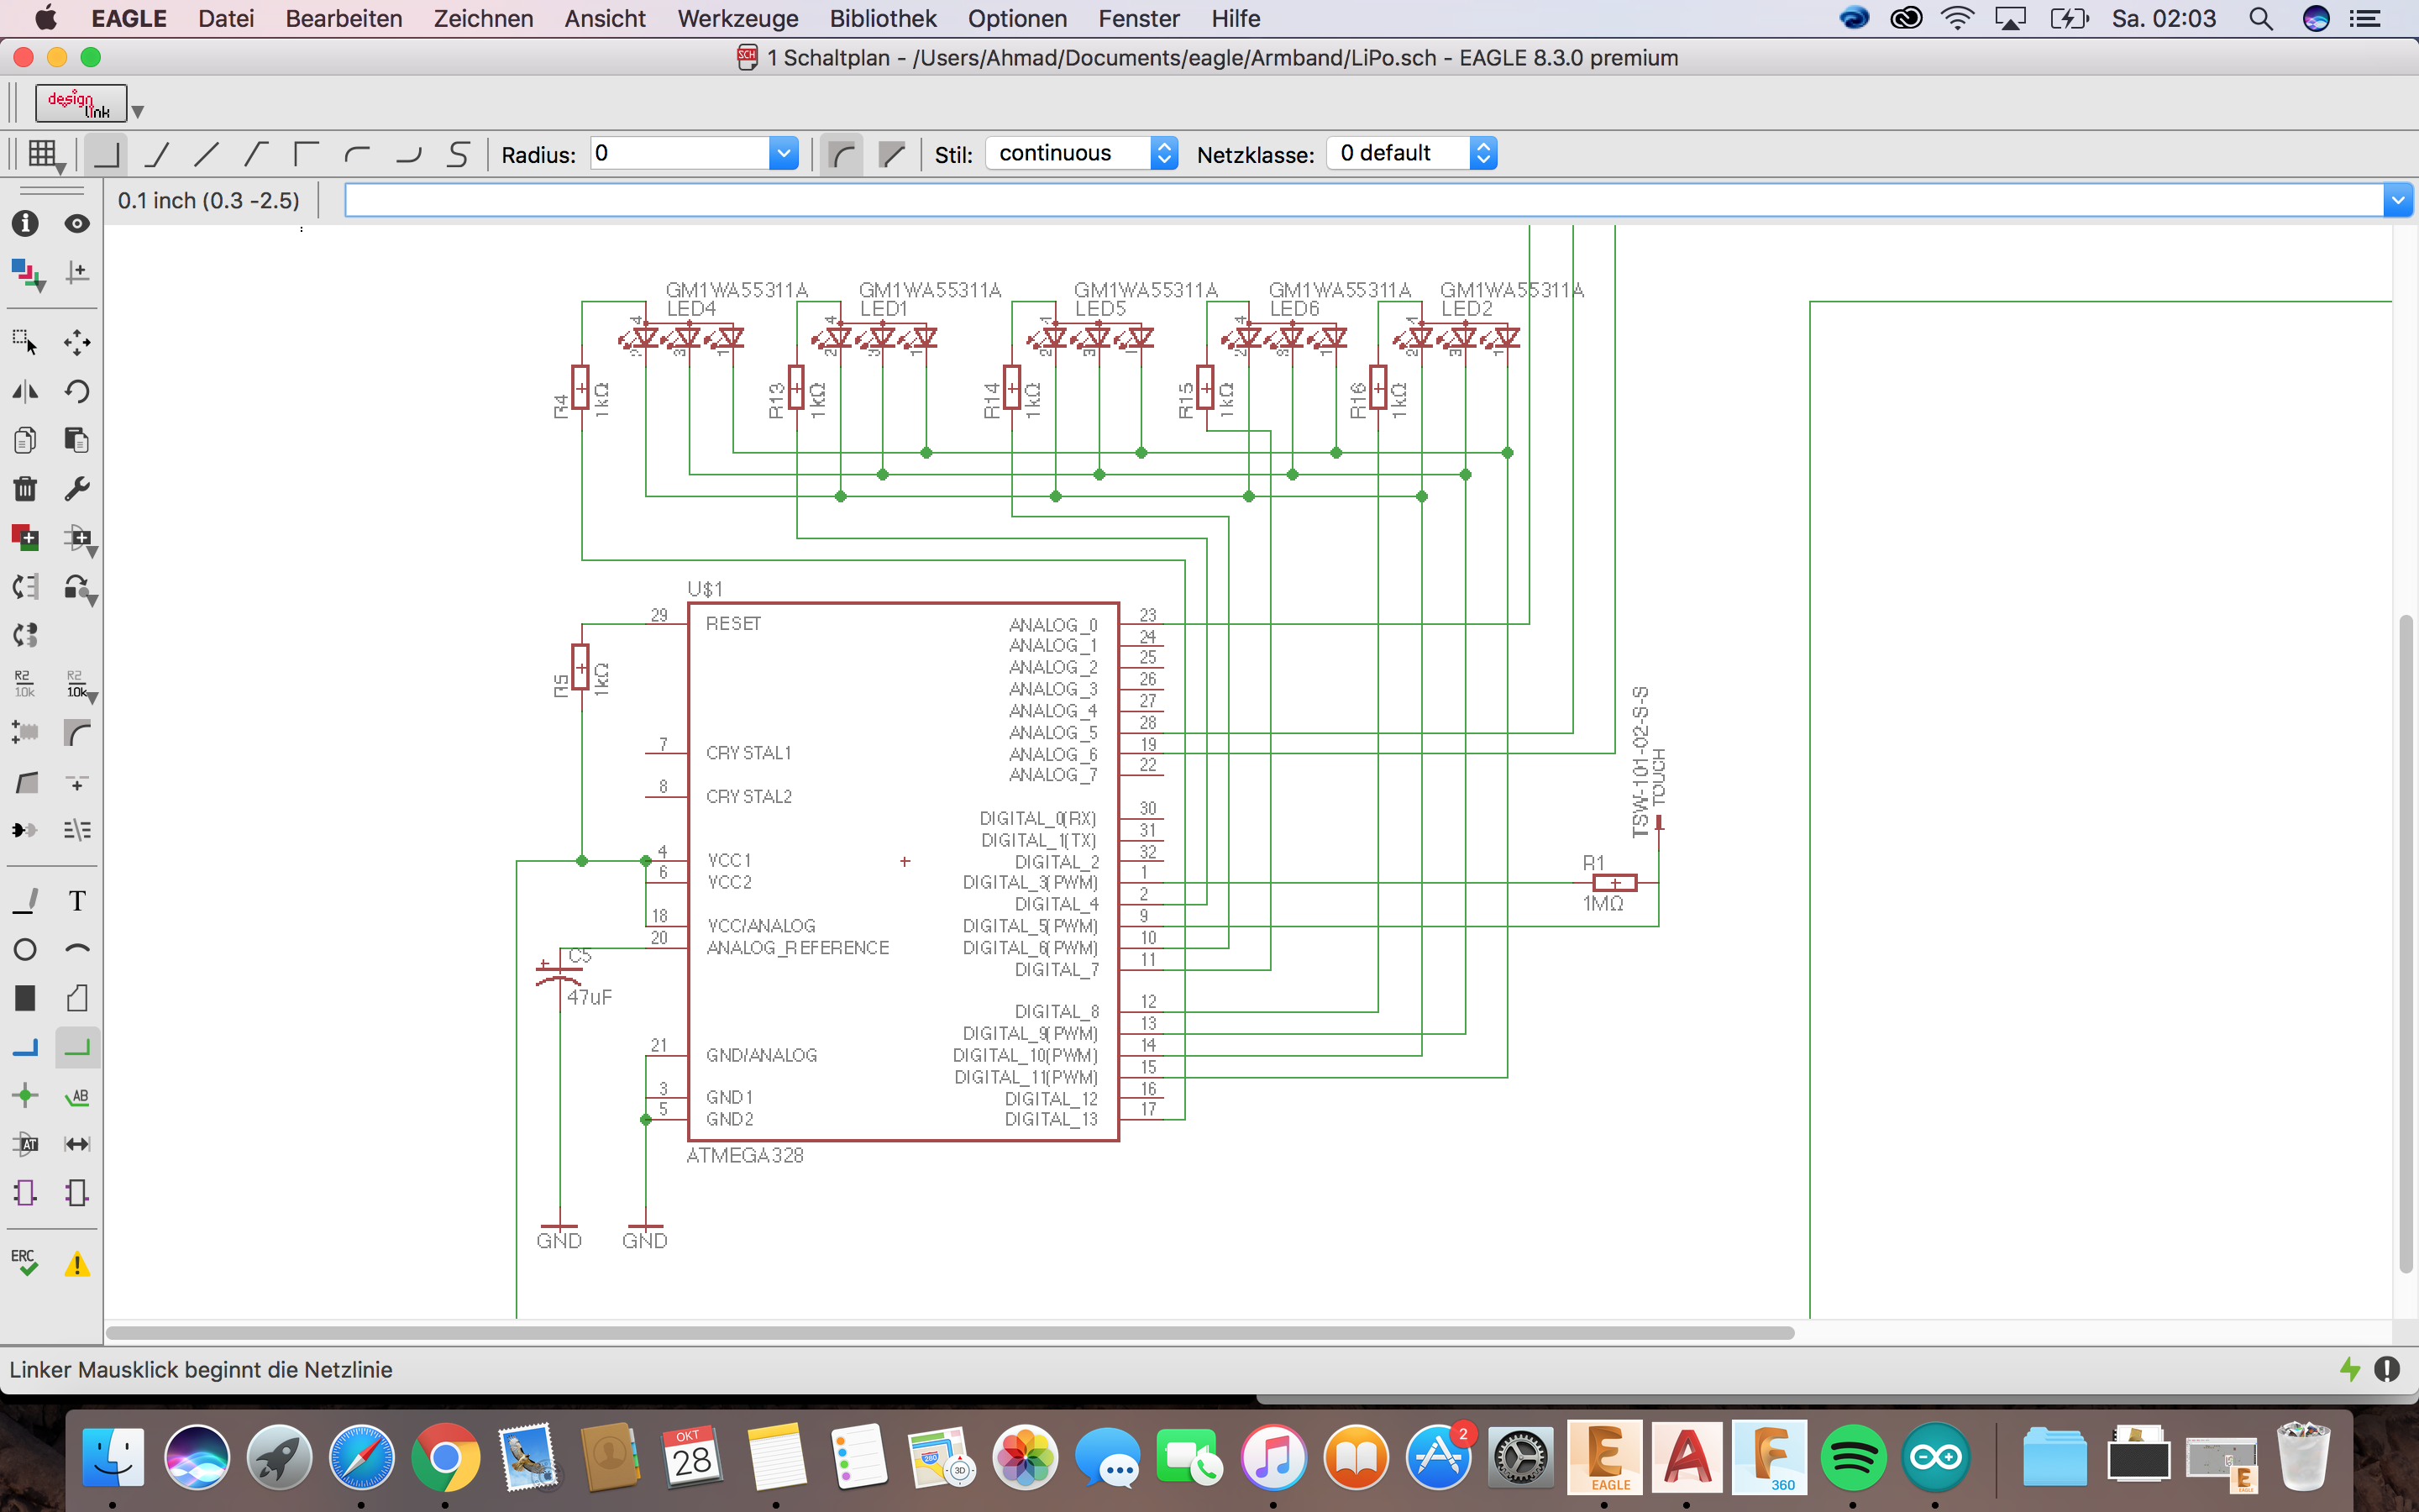Click the Radius value field
The width and height of the screenshot is (2419, 1512).
click(680, 153)
